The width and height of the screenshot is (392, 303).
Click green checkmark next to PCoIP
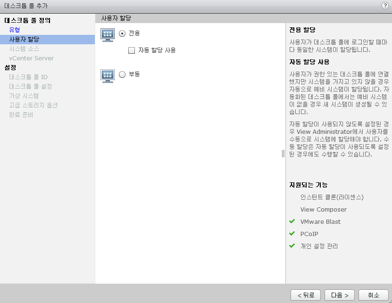(292, 234)
